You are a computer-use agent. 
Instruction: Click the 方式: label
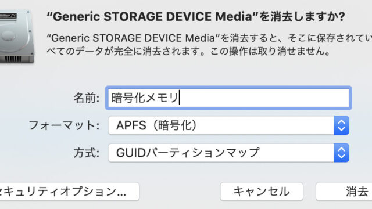coord(87,153)
